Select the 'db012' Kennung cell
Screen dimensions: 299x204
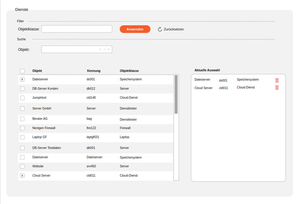pyautogui.click(x=91, y=88)
